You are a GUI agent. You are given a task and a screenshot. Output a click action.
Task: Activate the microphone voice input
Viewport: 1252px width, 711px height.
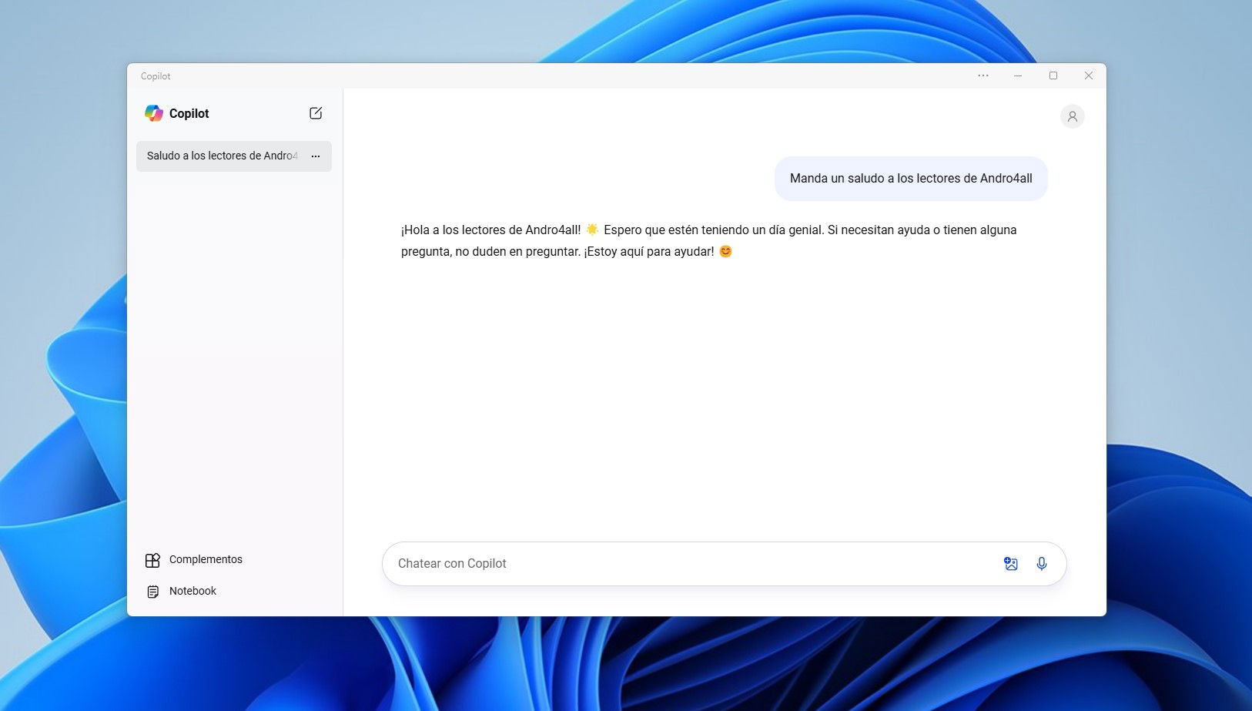1042,564
